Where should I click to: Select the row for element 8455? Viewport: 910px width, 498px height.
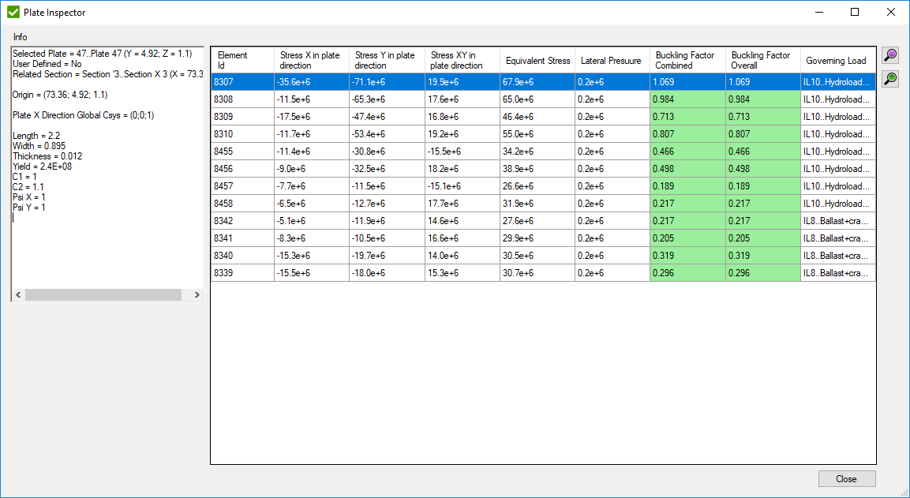pyautogui.click(x=543, y=152)
